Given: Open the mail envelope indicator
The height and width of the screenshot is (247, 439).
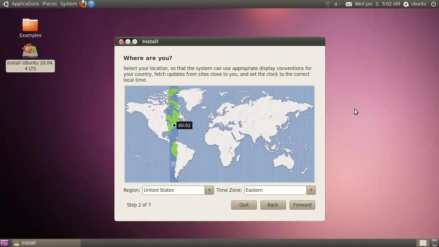Looking at the screenshot, I should pos(348,4).
